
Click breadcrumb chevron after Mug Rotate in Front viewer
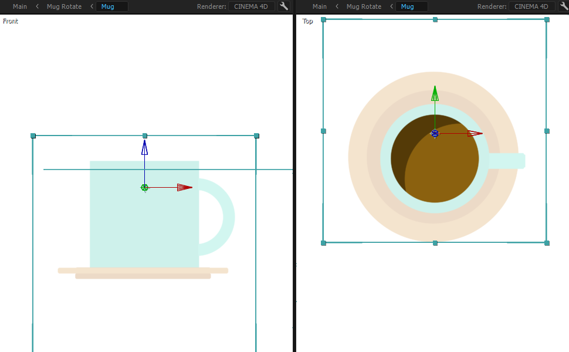92,6
